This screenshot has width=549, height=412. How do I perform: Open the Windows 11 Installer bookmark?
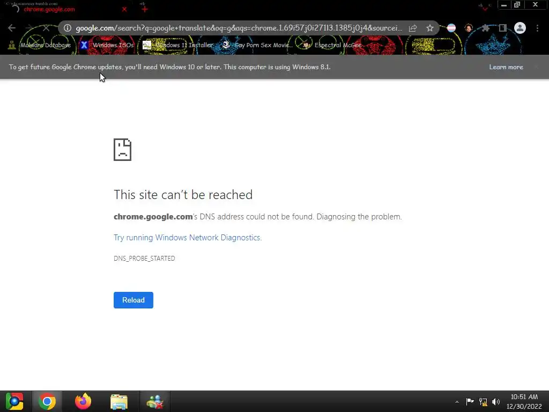pyautogui.click(x=178, y=45)
